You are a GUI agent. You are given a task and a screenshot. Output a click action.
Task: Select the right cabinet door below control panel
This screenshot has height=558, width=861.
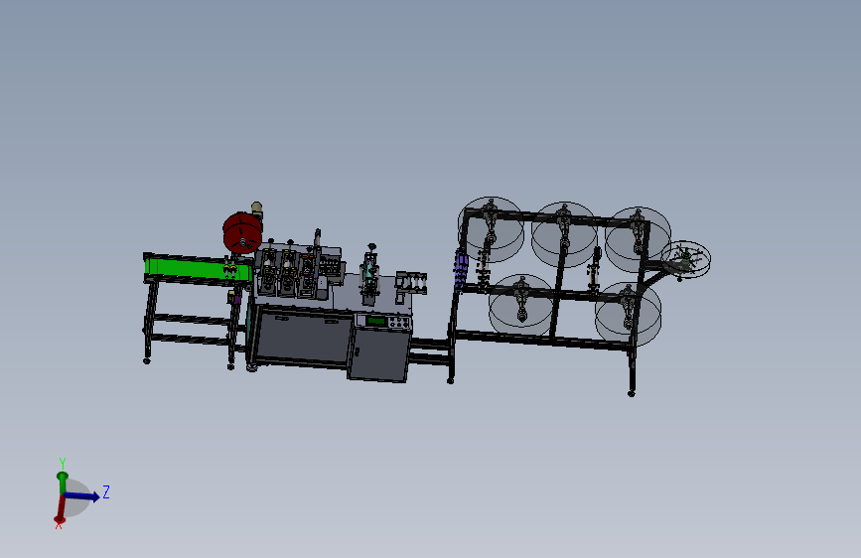click(379, 353)
